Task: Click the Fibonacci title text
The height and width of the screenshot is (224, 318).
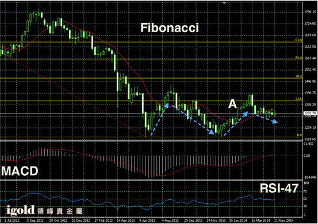Action: 170,28
